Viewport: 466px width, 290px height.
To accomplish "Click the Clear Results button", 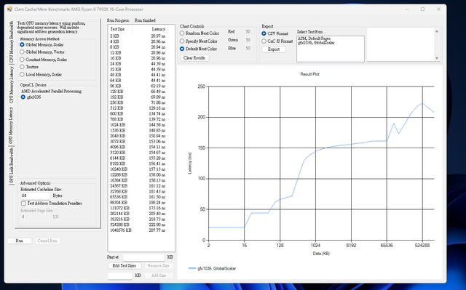I will pos(194,58).
